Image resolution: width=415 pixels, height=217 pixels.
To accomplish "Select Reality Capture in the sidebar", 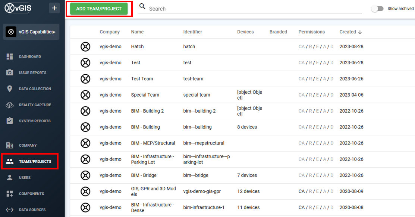I will pos(35,105).
